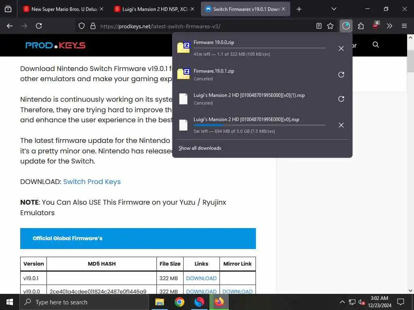Click the Firmware.19.0.1.zip file icon
The image size is (414, 310).
184,74
